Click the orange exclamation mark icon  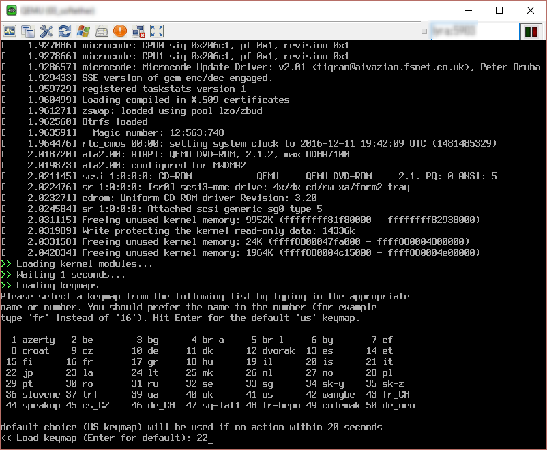tap(120, 31)
